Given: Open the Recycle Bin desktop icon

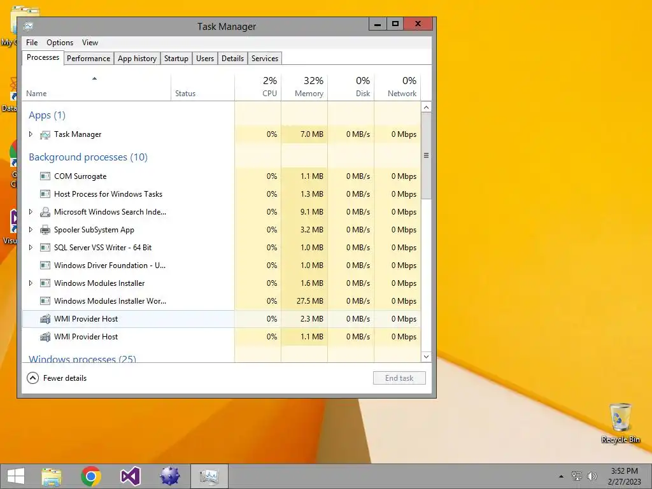Looking at the screenshot, I should point(620,423).
